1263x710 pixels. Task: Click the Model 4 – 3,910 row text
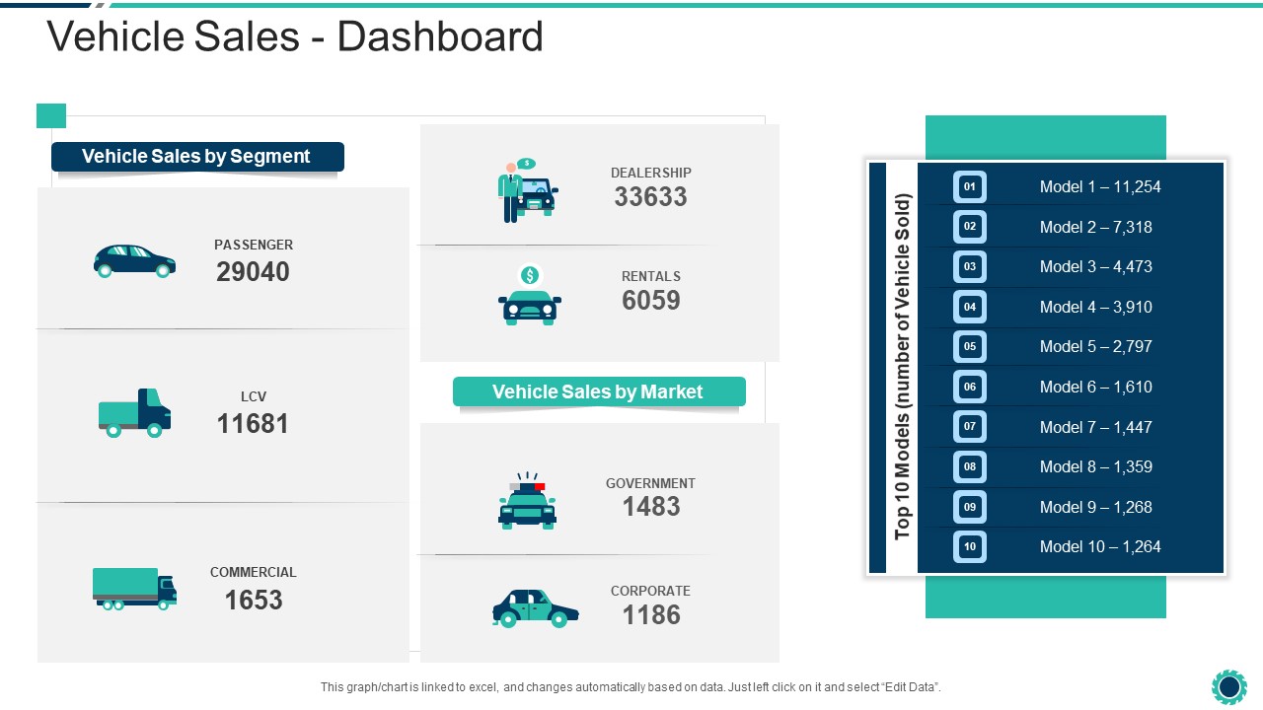coord(1096,307)
